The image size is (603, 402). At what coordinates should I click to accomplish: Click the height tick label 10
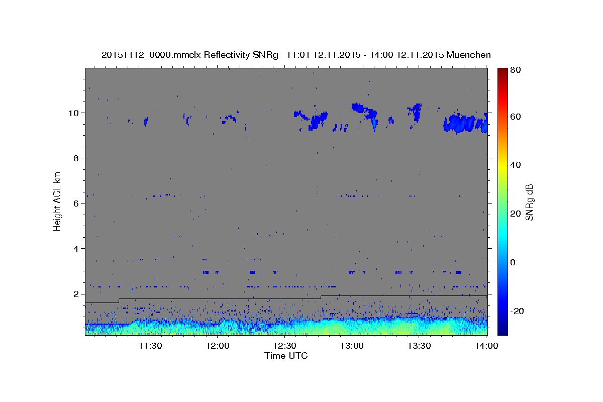pos(74,113)
